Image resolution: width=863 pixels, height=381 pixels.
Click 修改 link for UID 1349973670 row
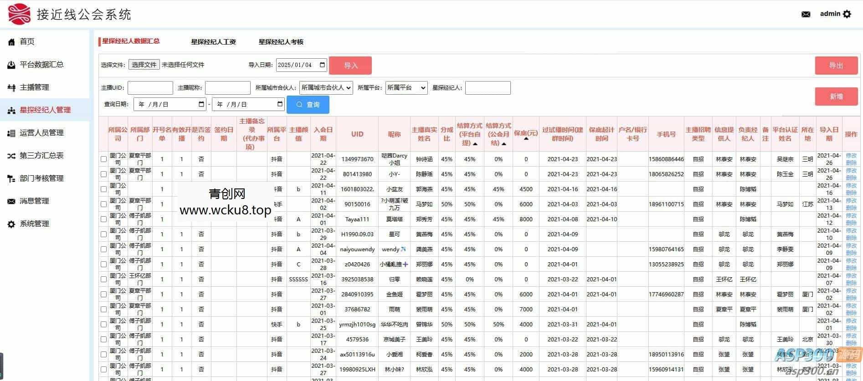pos(851,156)
